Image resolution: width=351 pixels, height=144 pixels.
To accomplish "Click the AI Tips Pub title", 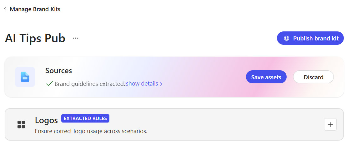I will (35, 38).
